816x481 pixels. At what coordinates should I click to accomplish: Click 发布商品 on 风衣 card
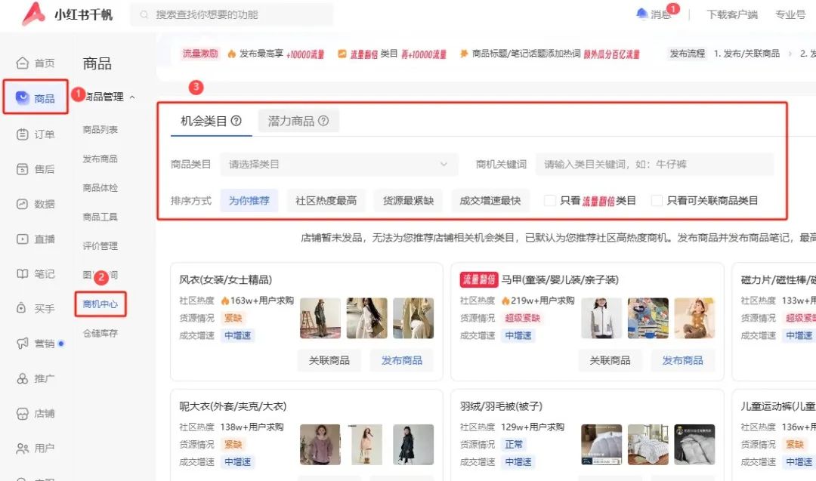402,360
